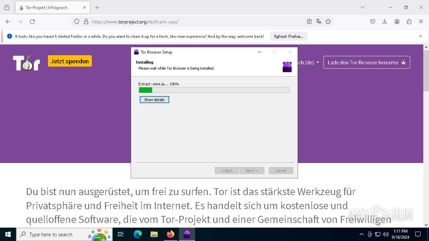Launch Microsoft Edge from the taskbar
Screen dimensions: 429x241
(138, 234)
